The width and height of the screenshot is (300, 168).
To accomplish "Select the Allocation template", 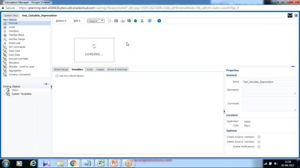I will coord(14,63).
